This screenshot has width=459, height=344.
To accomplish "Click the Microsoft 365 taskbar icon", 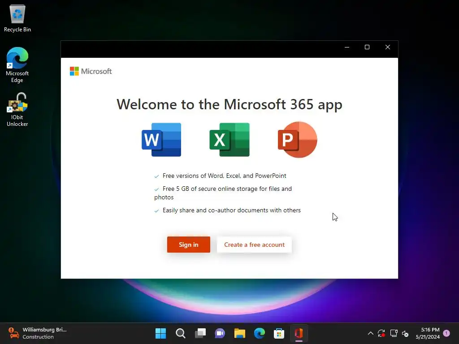I will (x=299, y=333).
